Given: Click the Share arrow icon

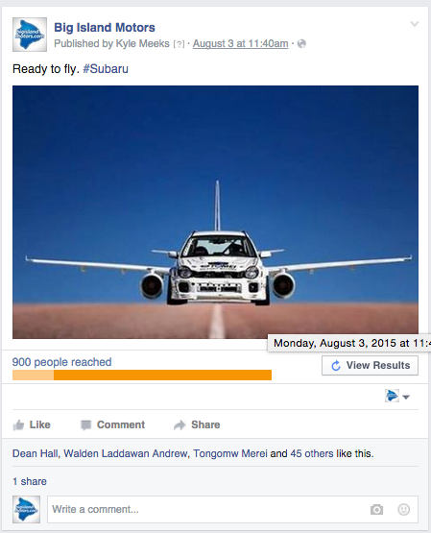Looking at the screenshot, I should 180,424.
